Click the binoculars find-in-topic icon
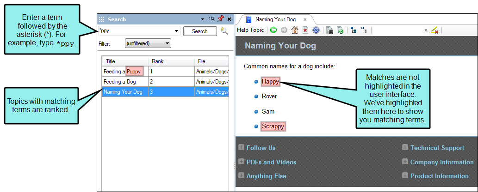Image resolution: width=478 pixels, height=192 pixels. 329,30
